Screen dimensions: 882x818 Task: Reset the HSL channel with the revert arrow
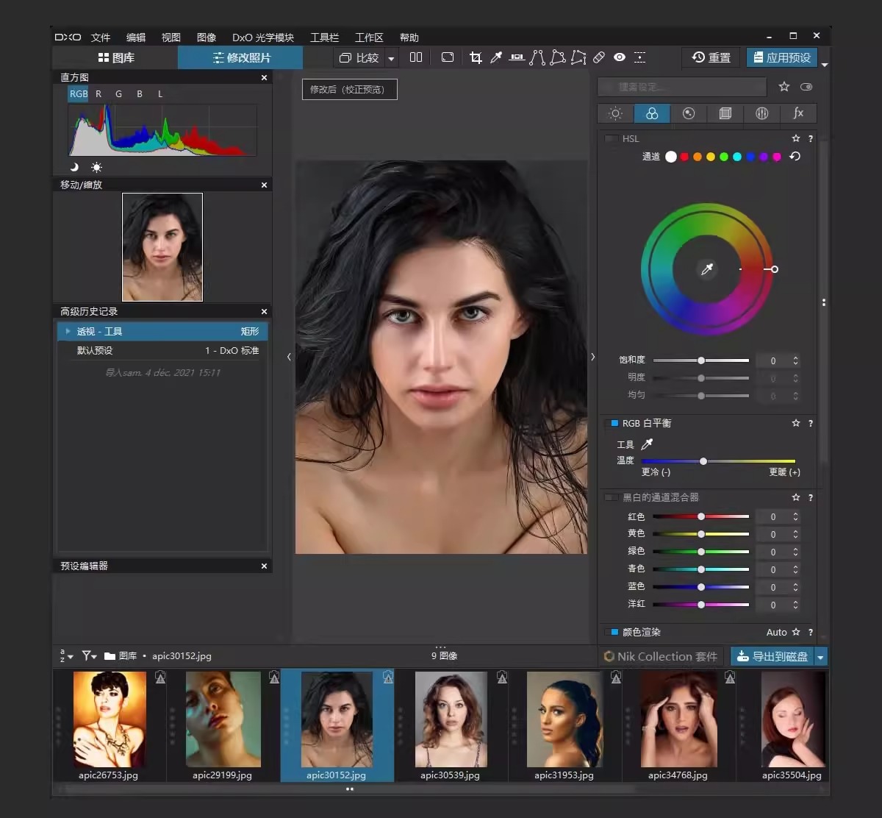coord(795,157)
